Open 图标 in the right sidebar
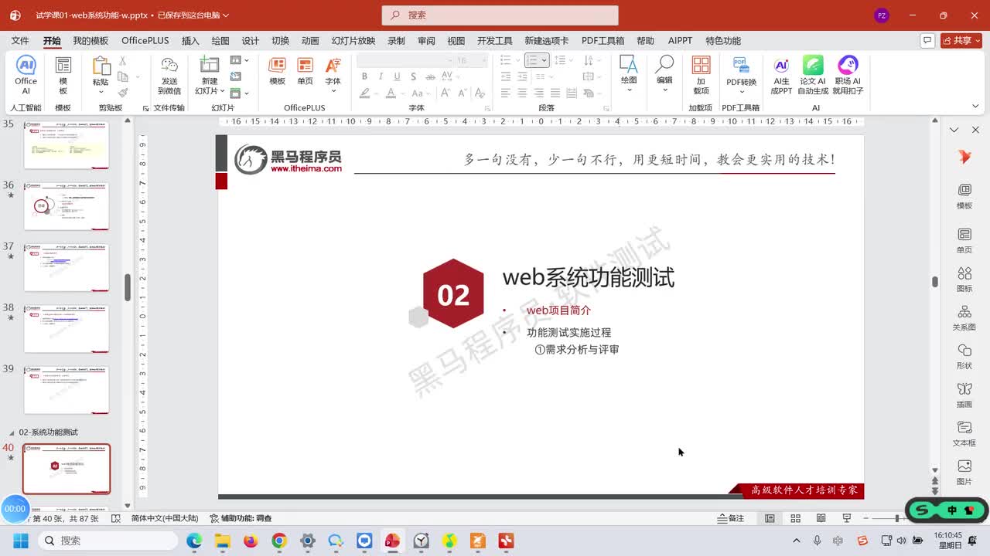This screenshot has width=990, height=556. pyautogui.click(x=964, y=280)
